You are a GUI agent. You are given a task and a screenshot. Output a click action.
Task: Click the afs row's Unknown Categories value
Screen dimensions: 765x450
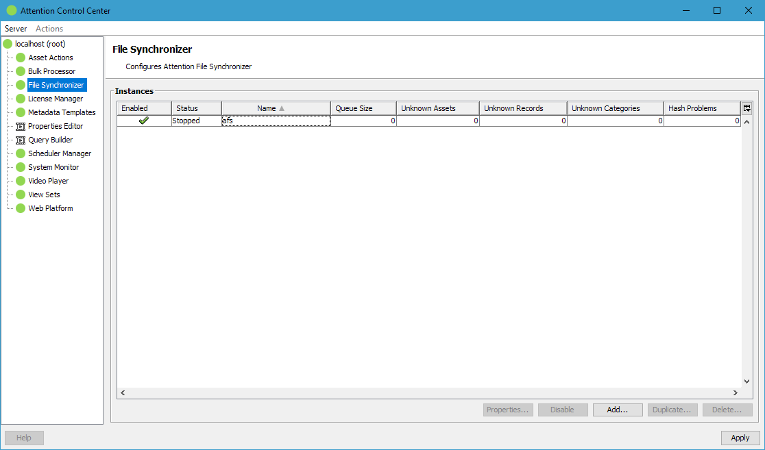[x=615, y=121]
